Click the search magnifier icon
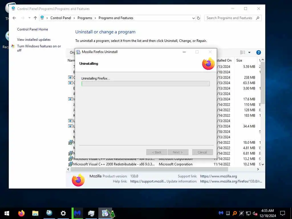Screen dimensions: 292x219 (257, 18)
